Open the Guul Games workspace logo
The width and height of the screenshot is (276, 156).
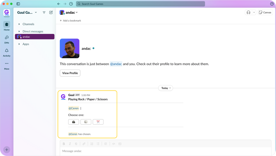tap(7, 13)
